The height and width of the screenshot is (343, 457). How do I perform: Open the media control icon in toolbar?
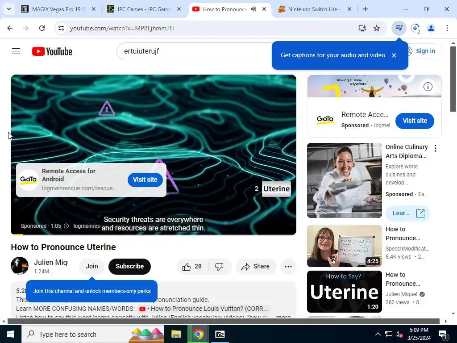399,28
